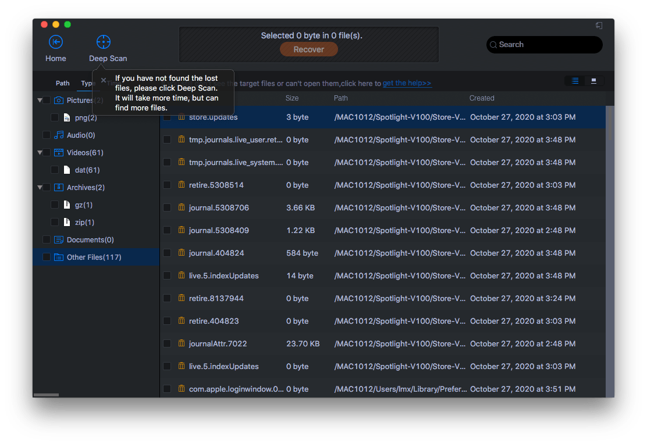Click the horizontal scrollbar in sidebar
This screenshot has width=647, height=444.
(x=46, y=395)
